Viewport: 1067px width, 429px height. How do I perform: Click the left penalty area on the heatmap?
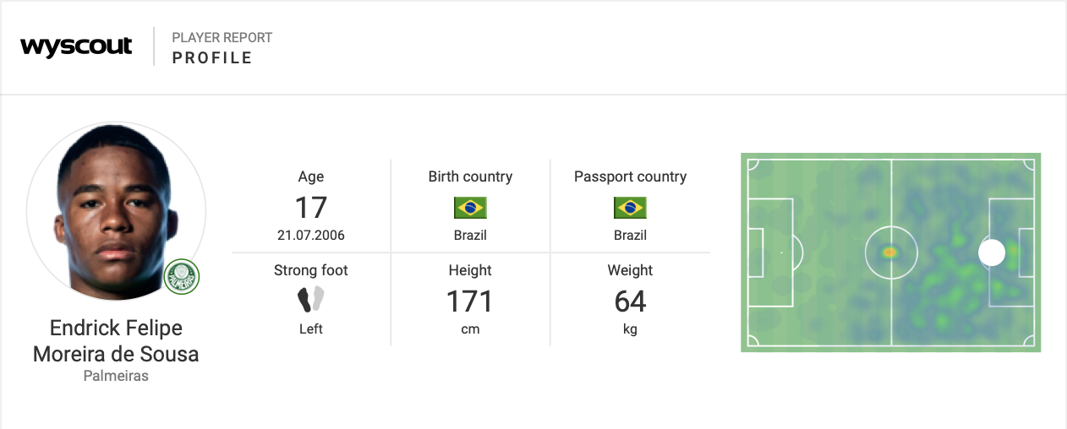(x=769, y=253)
